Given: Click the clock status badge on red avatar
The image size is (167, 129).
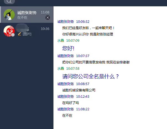Looking at the screenshot, I should (x=13, y=35).
